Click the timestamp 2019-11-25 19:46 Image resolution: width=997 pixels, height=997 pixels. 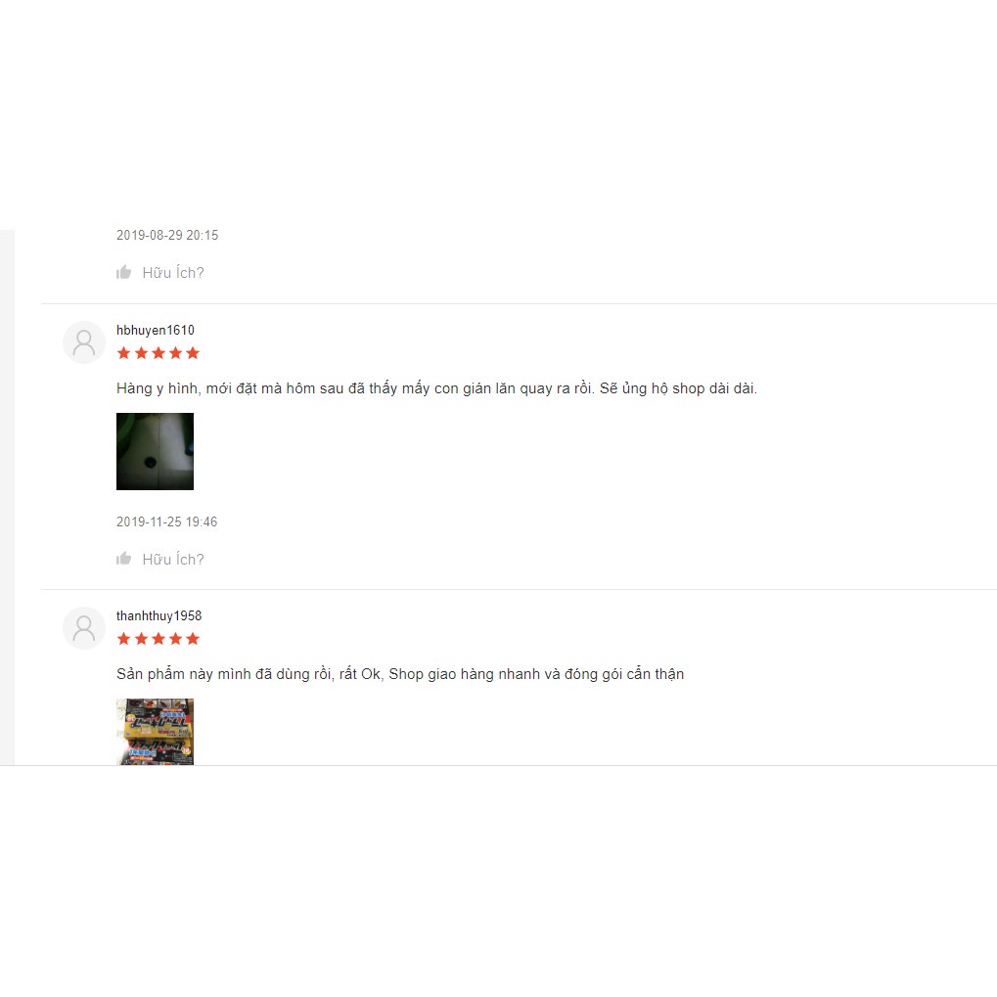coord(166,521)
